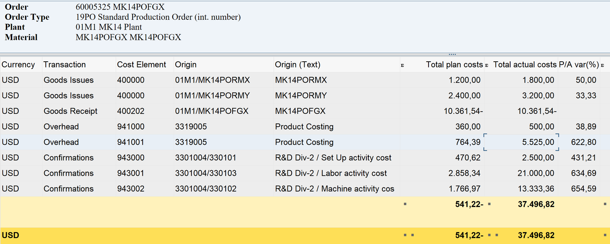Select the Goods Receipt transaction row
Image resolution: width=610 pixels, height=244 pixels.
[x=71, y=111]
